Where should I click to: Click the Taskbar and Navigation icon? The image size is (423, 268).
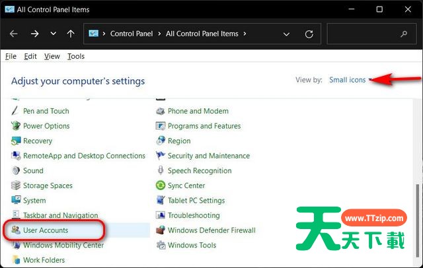tap(16, 215)
